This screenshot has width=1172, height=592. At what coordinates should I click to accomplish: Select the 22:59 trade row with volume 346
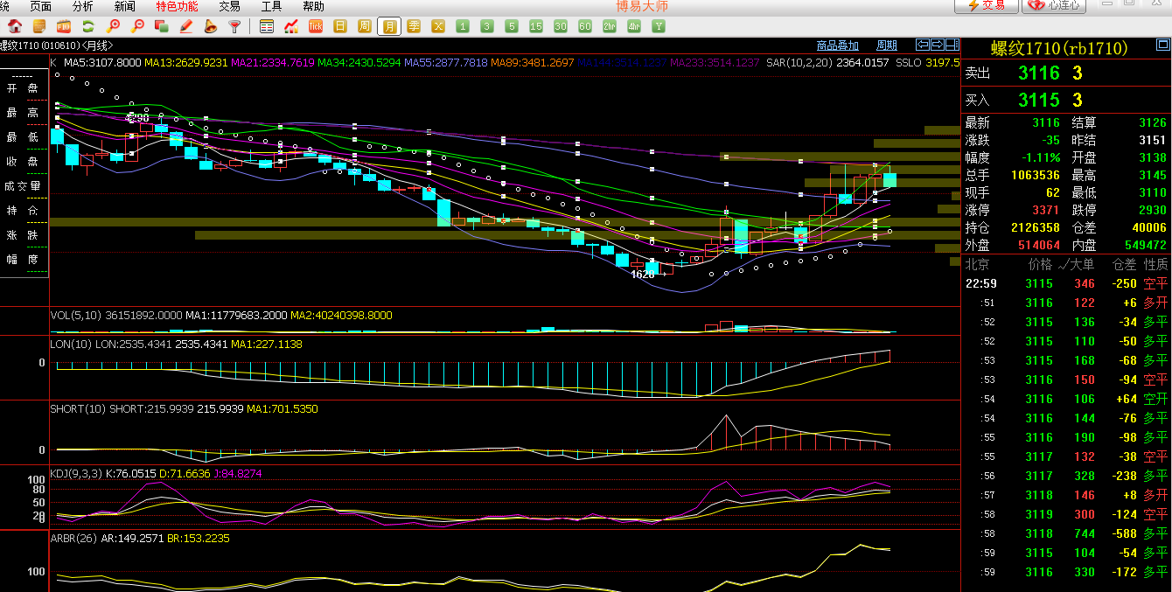click(1066, 283)
